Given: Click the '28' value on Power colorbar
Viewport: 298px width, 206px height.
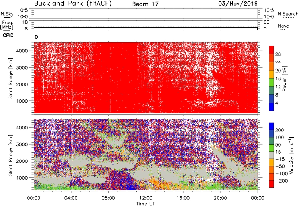Looking at the screenshot, I should 278,54.
